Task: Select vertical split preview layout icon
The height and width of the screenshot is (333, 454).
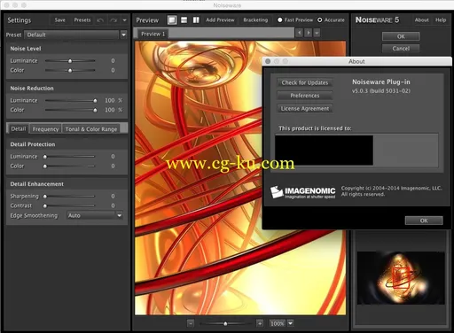Action: (196, 20)
